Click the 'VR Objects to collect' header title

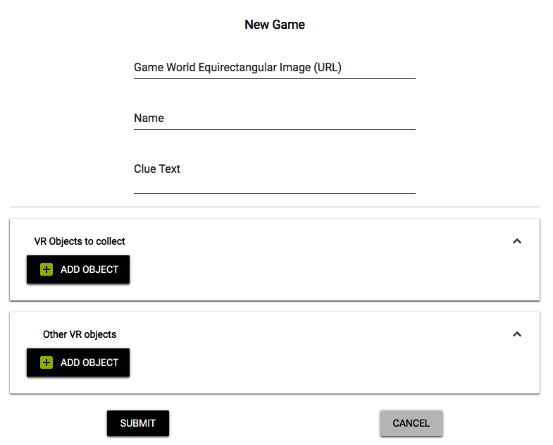click(80, 241)
